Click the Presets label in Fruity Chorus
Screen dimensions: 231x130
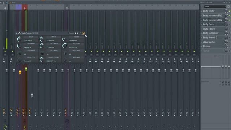click(71, 33)
